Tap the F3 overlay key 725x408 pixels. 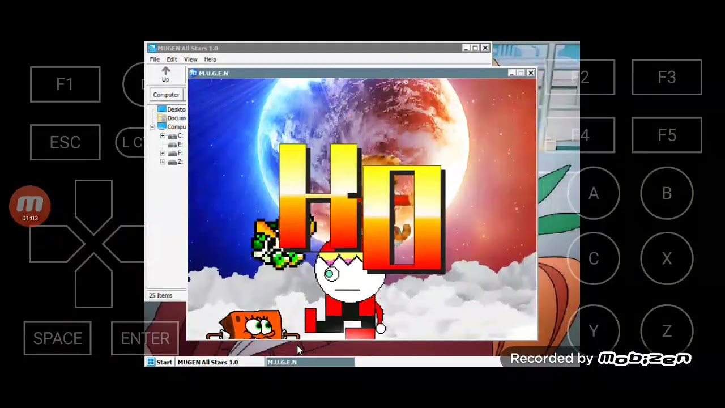pos(667,77)
